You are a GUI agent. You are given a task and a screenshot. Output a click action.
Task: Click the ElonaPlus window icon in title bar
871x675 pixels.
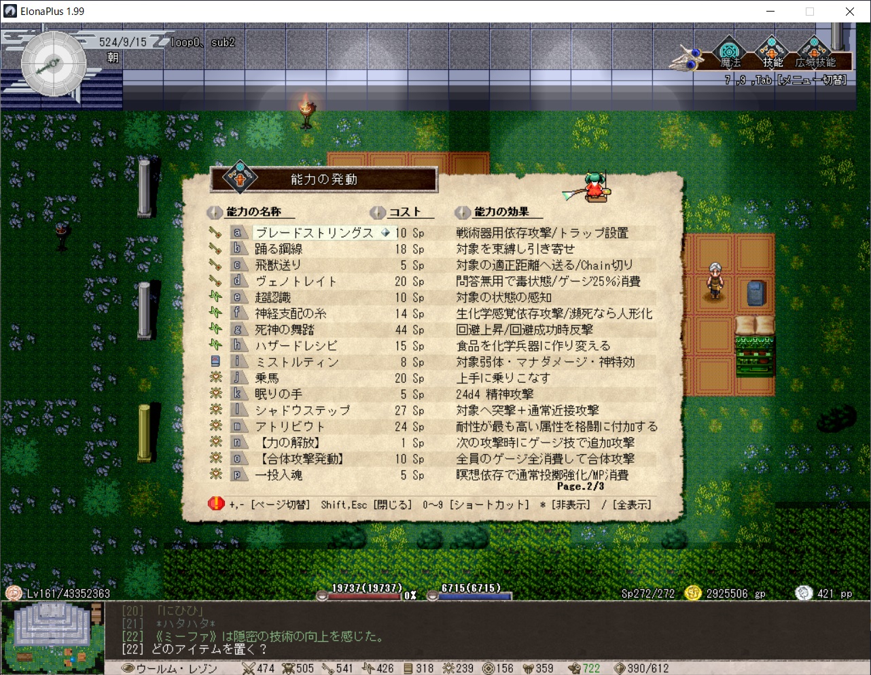pos(10,11)
